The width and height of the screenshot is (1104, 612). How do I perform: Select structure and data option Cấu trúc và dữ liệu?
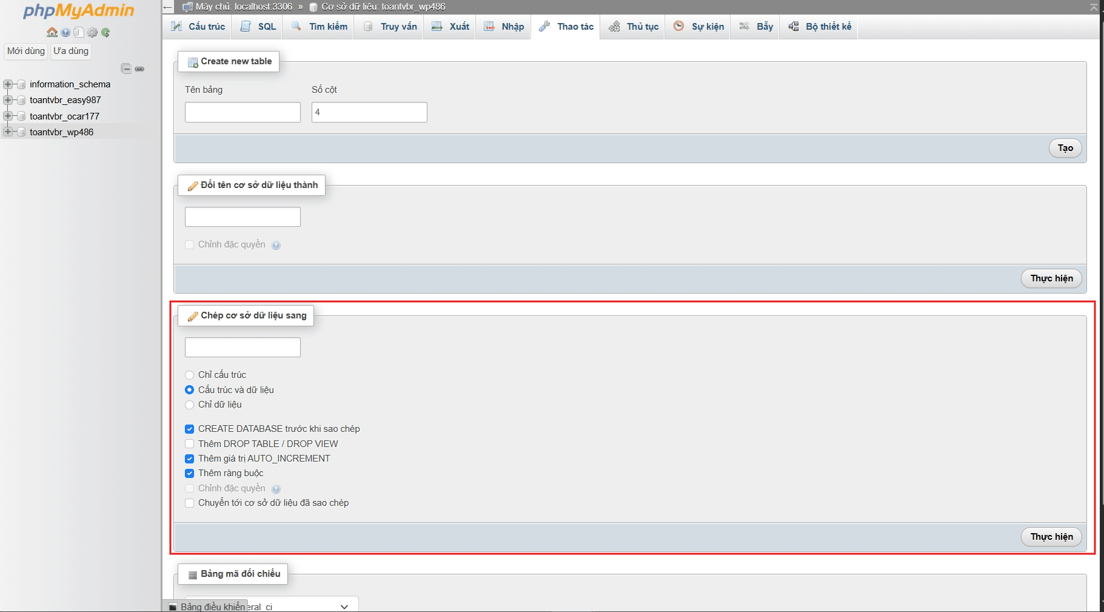pos(189,390)
